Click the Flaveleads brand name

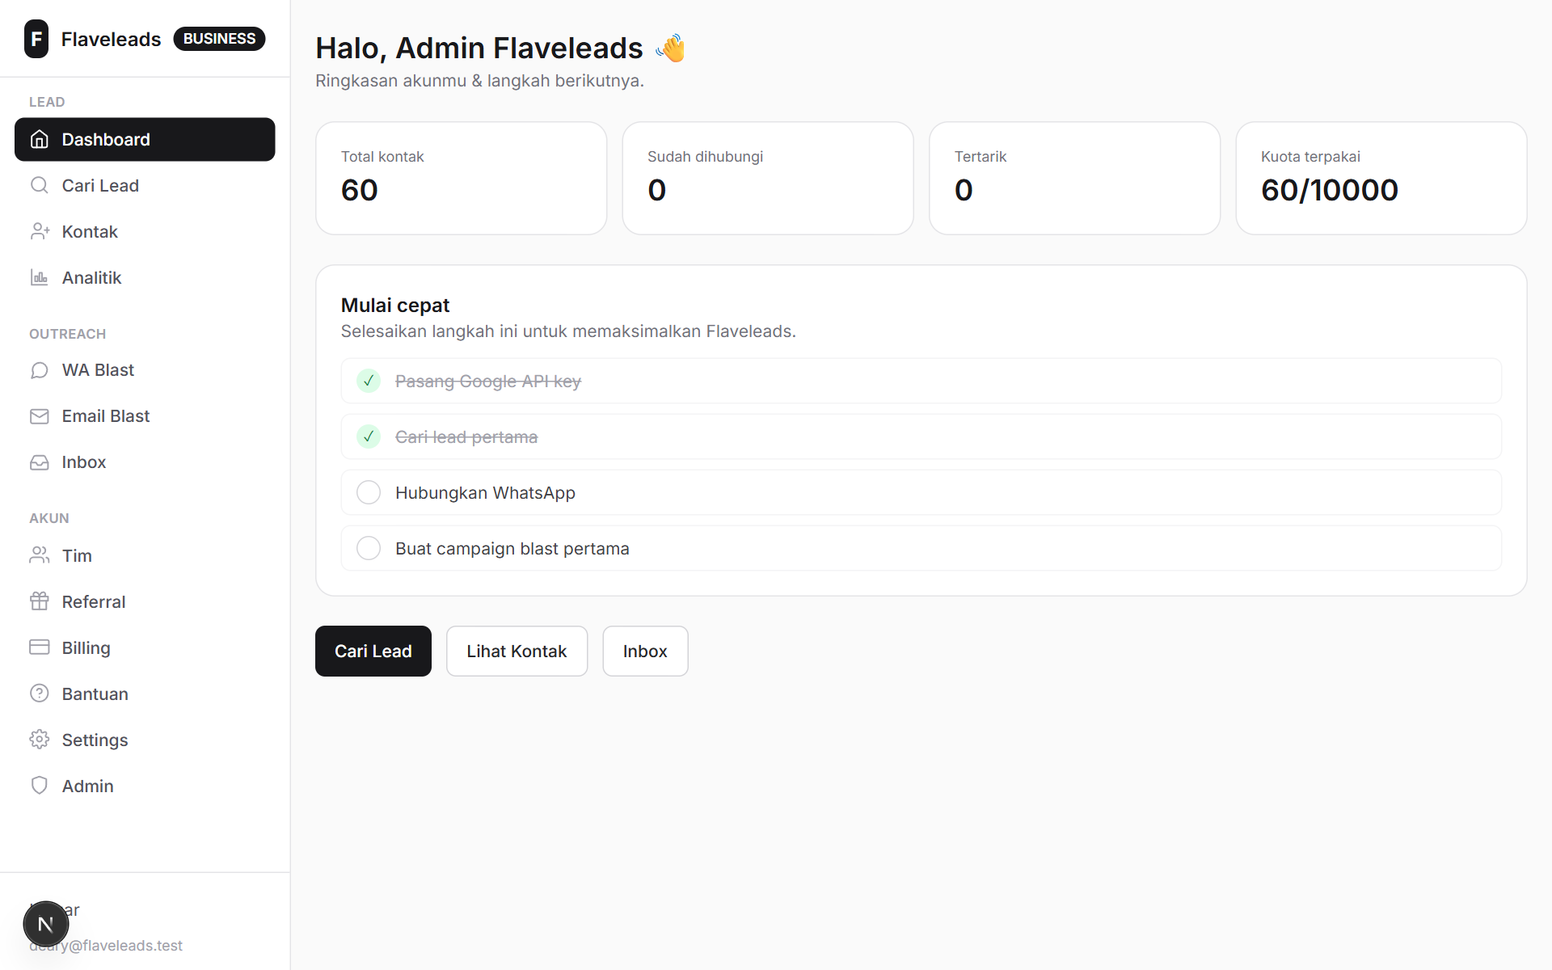(111, 39)
